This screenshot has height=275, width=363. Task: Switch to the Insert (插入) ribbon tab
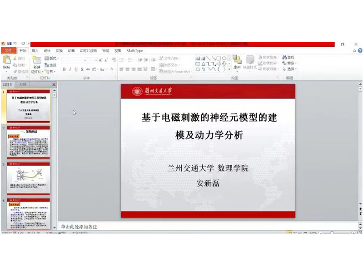click(35, 51)
